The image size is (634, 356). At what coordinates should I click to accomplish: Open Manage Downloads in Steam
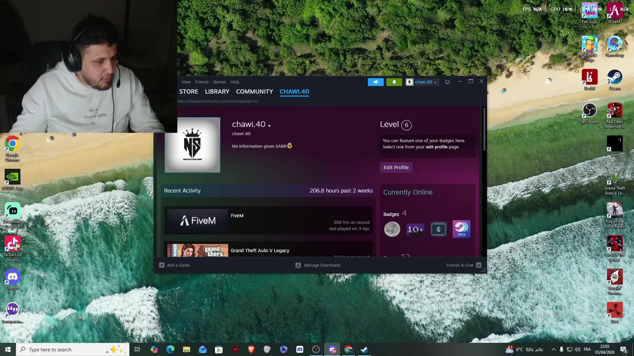(x=318, y=265)
